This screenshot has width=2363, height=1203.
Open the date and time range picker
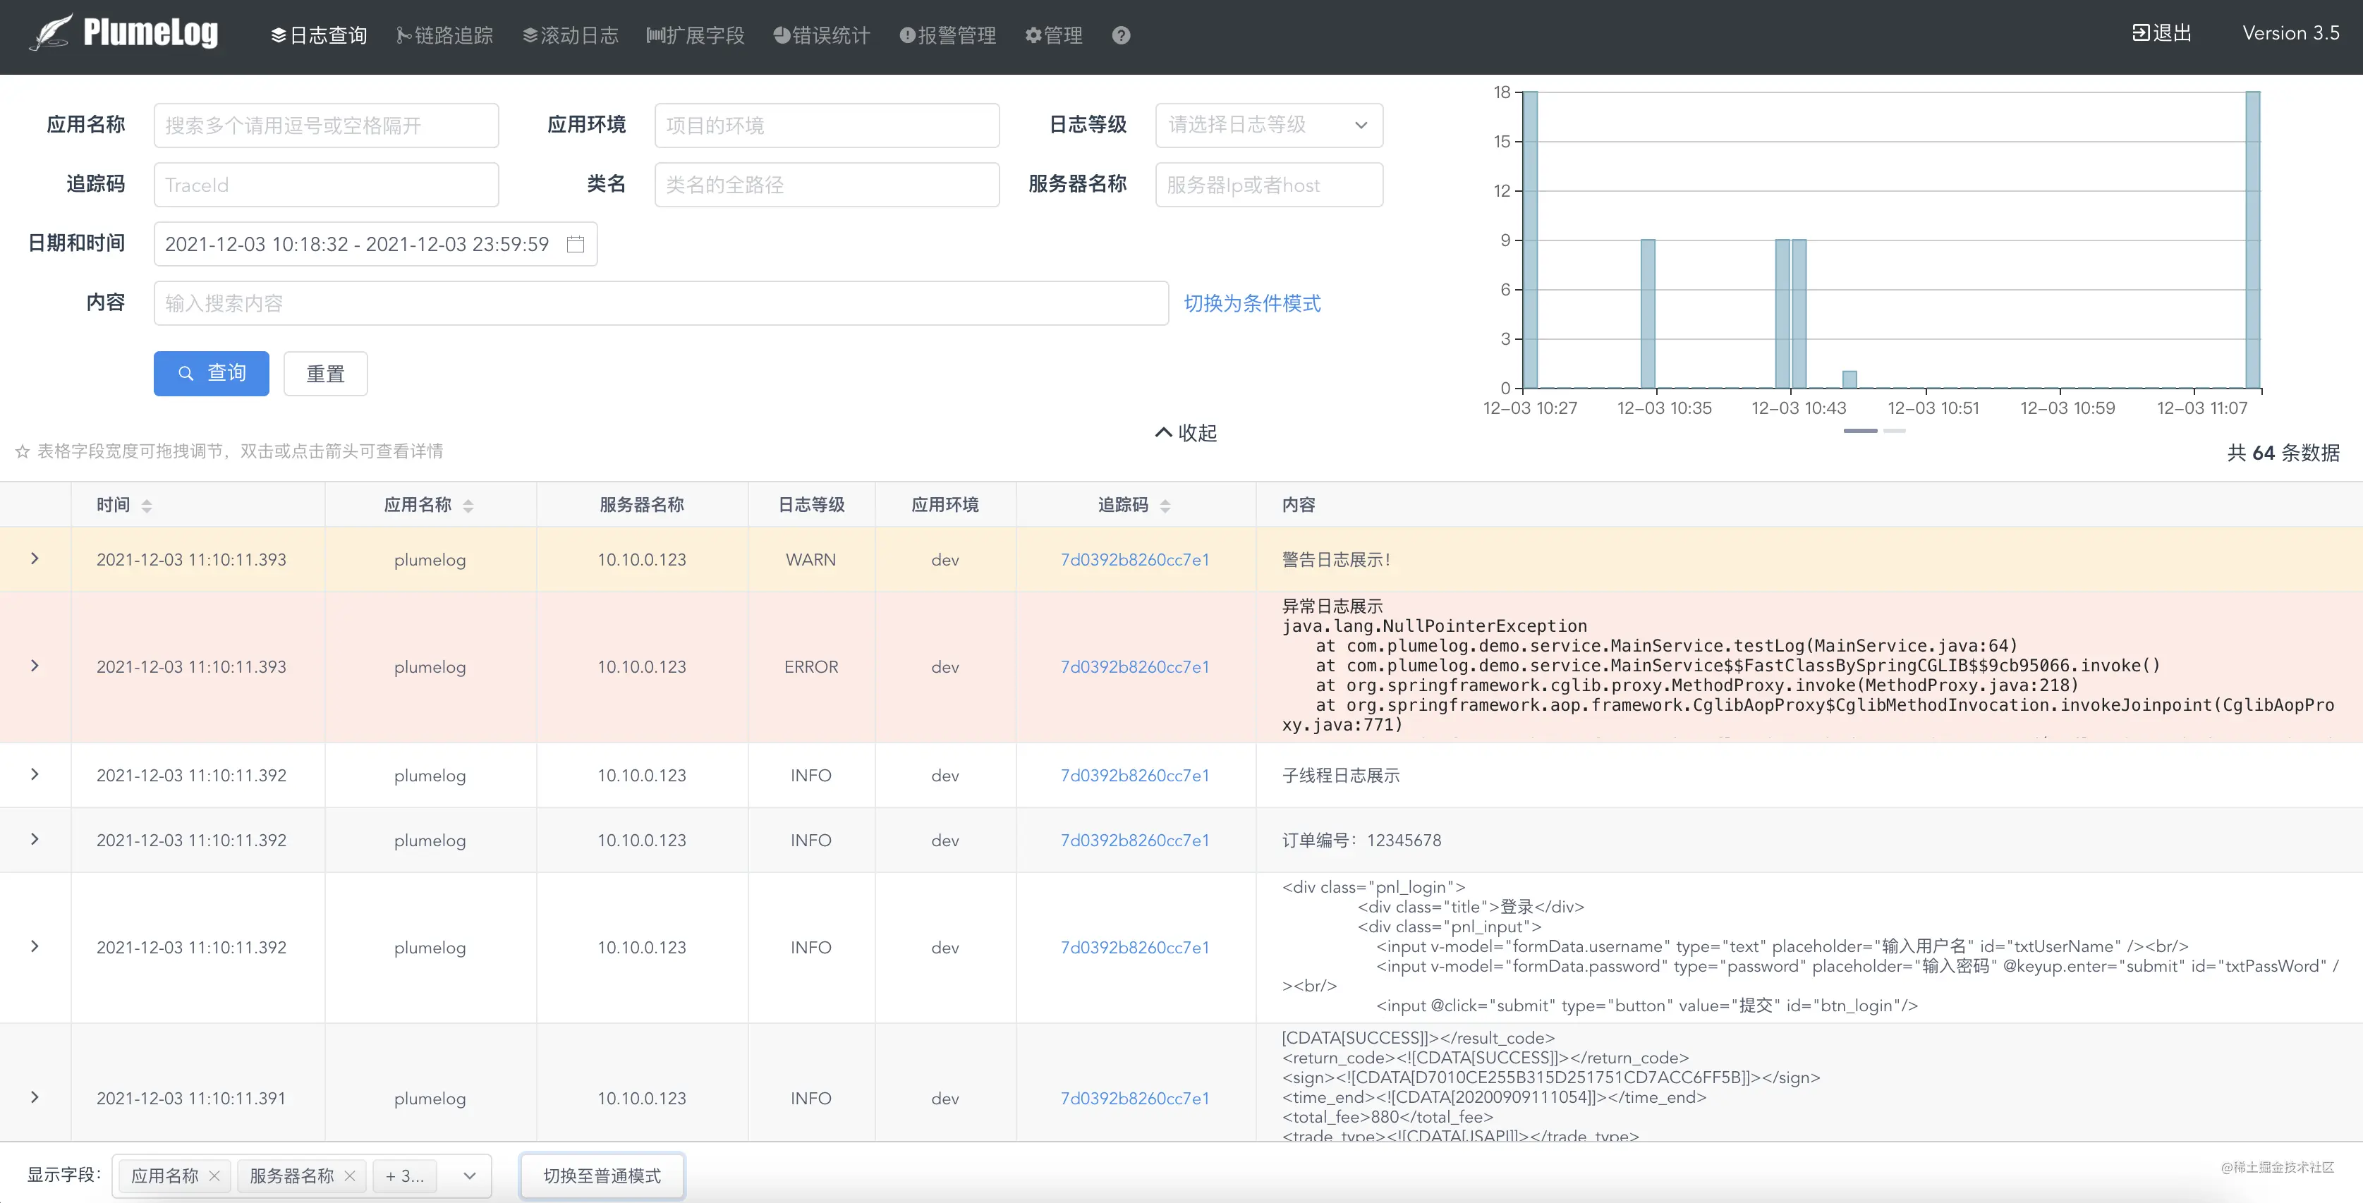(375, 244)
